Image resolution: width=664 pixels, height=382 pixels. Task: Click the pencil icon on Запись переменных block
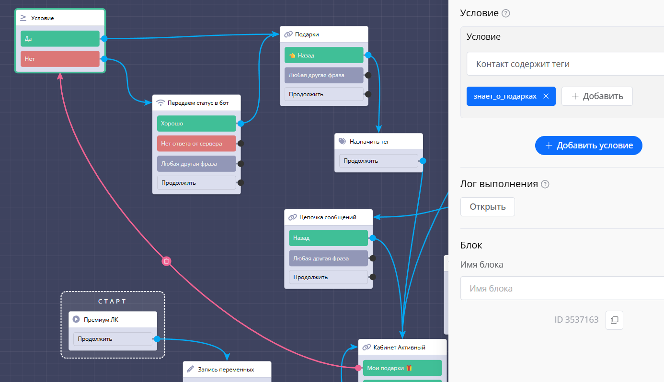[191, 370]
